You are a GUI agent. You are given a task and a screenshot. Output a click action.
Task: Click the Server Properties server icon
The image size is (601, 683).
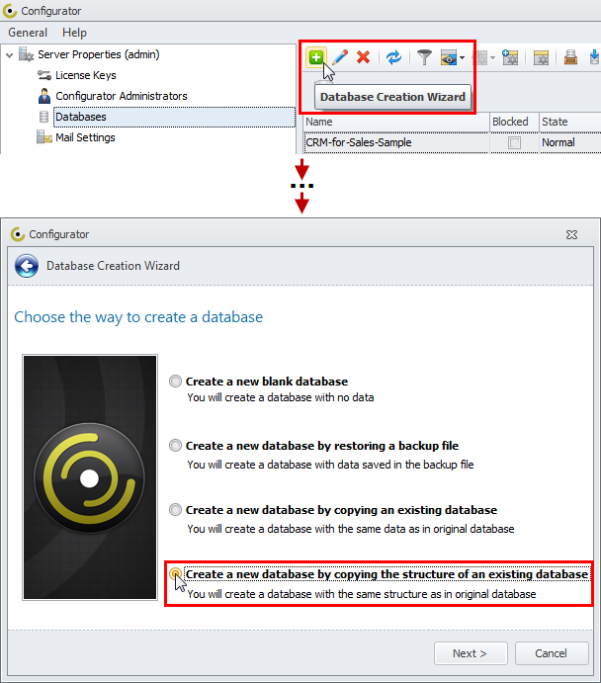point(26,54)
